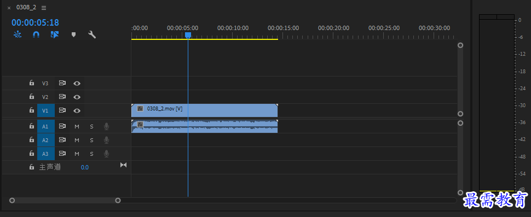531x217 pixels.
Task: Mute audio track A3
Action: click(77, 154)
